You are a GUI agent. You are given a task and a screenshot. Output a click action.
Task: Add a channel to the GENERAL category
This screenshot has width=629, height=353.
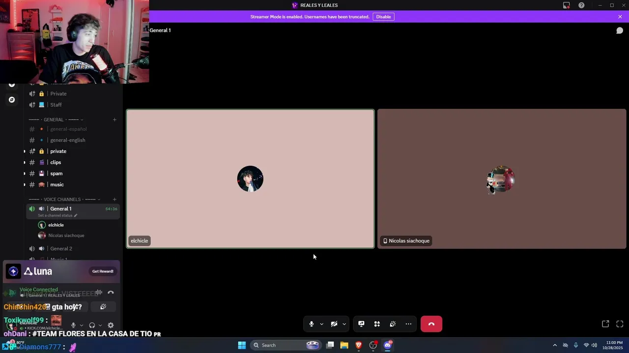coord(114,120)
